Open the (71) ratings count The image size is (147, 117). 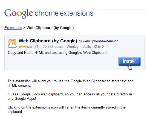(36, 47)
